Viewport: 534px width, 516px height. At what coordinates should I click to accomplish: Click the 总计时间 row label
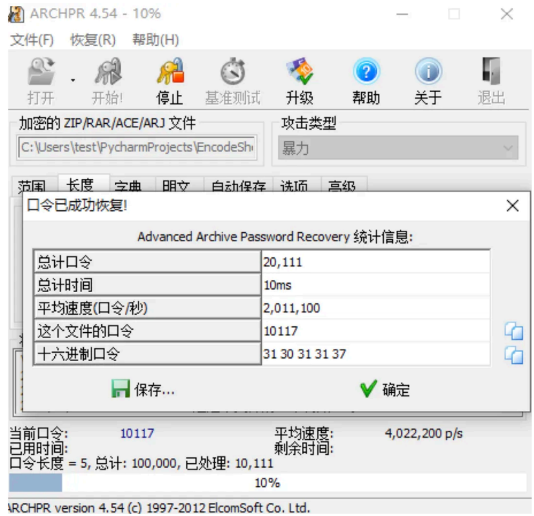(x=148, y=284)
